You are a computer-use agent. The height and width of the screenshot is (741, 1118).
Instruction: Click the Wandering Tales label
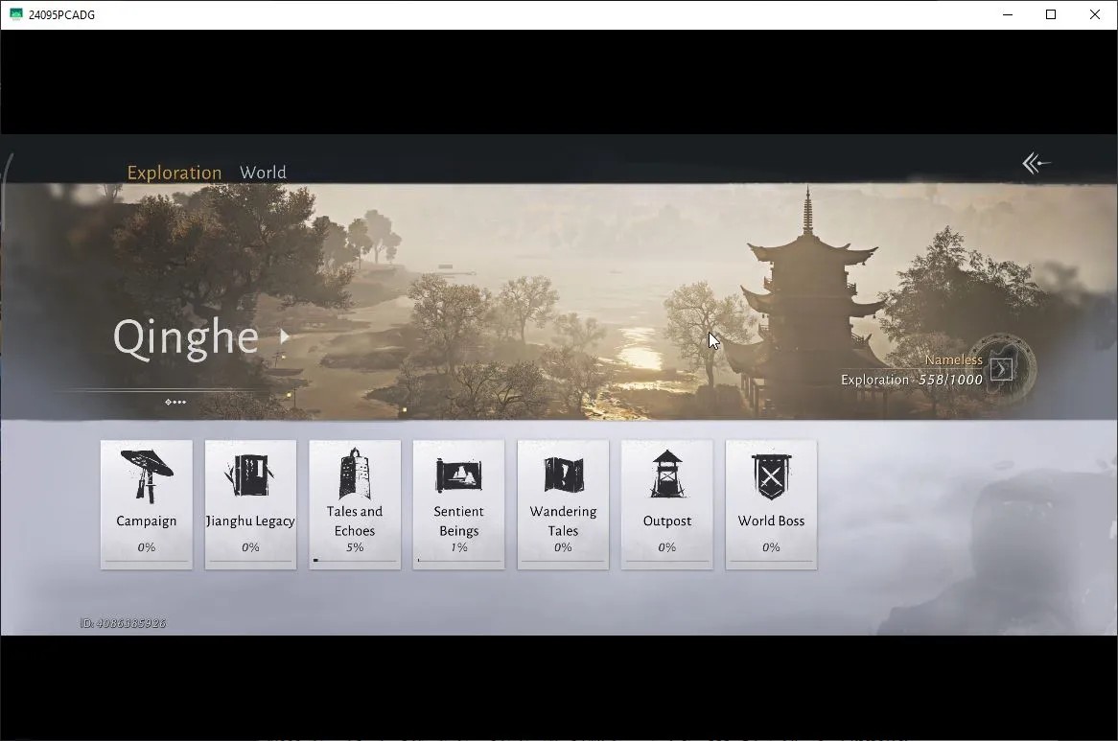[563, 521]
